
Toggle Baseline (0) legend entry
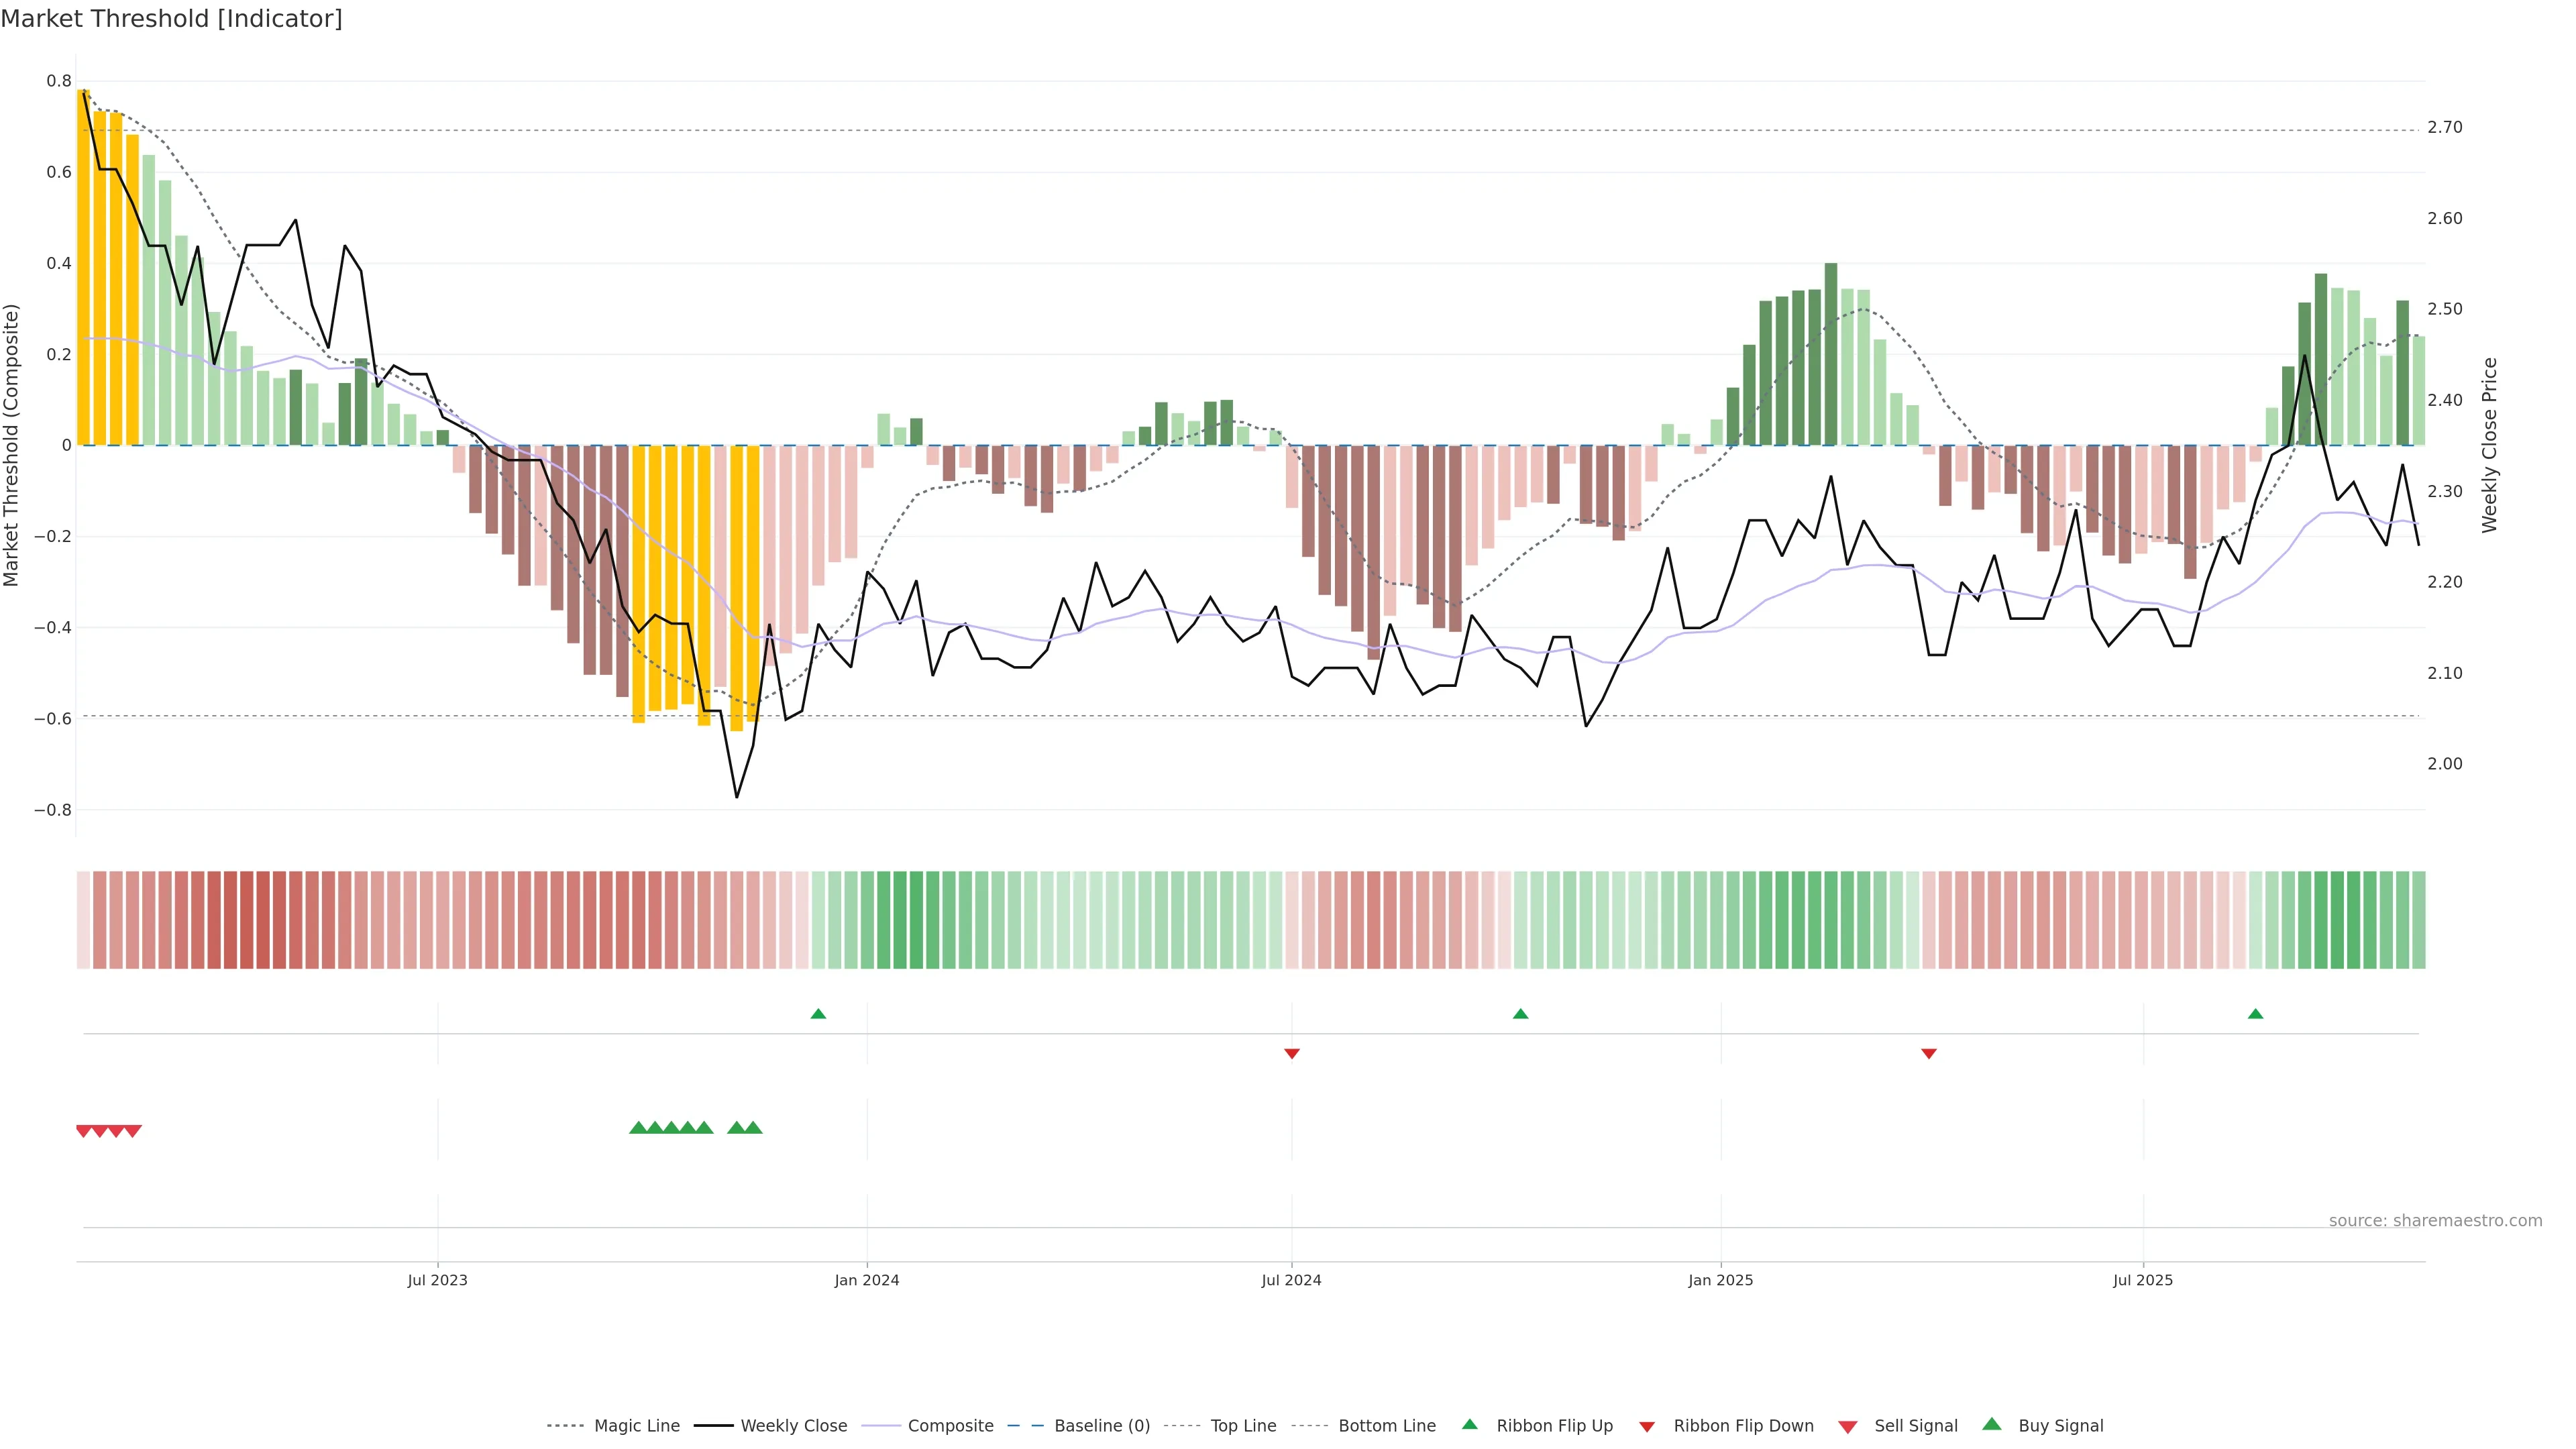pyautogui.click(x=1101, y=1426)
